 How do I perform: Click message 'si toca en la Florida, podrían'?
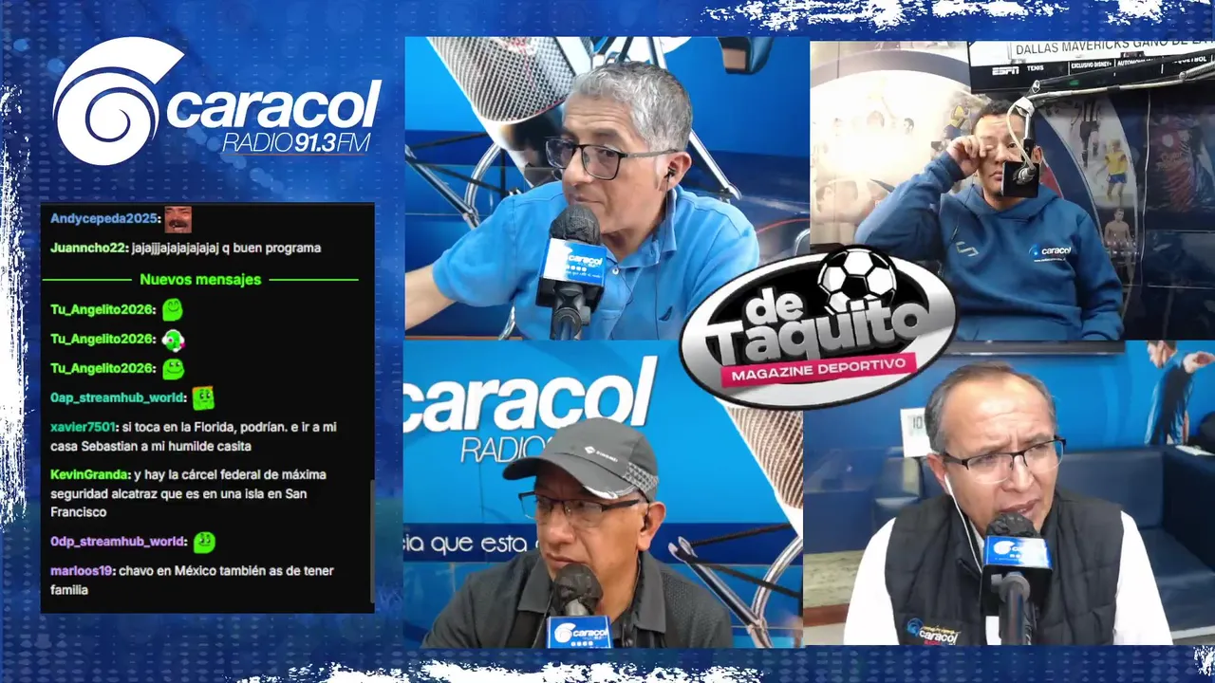click(193, 436)
